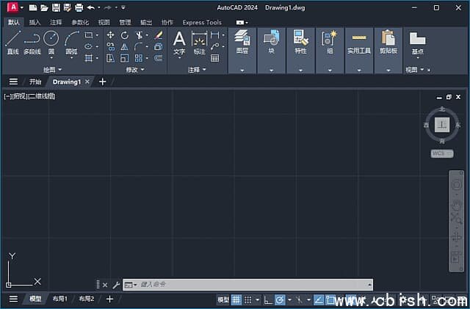Click the Table icon in 注释 panel
470x309 pixels.
point(214,58)
